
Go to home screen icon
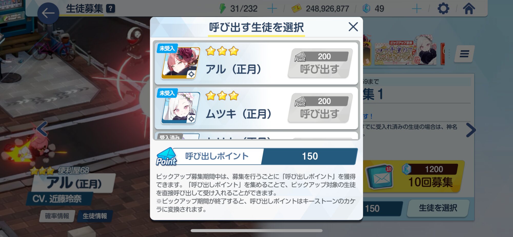[x=469, y=8]
